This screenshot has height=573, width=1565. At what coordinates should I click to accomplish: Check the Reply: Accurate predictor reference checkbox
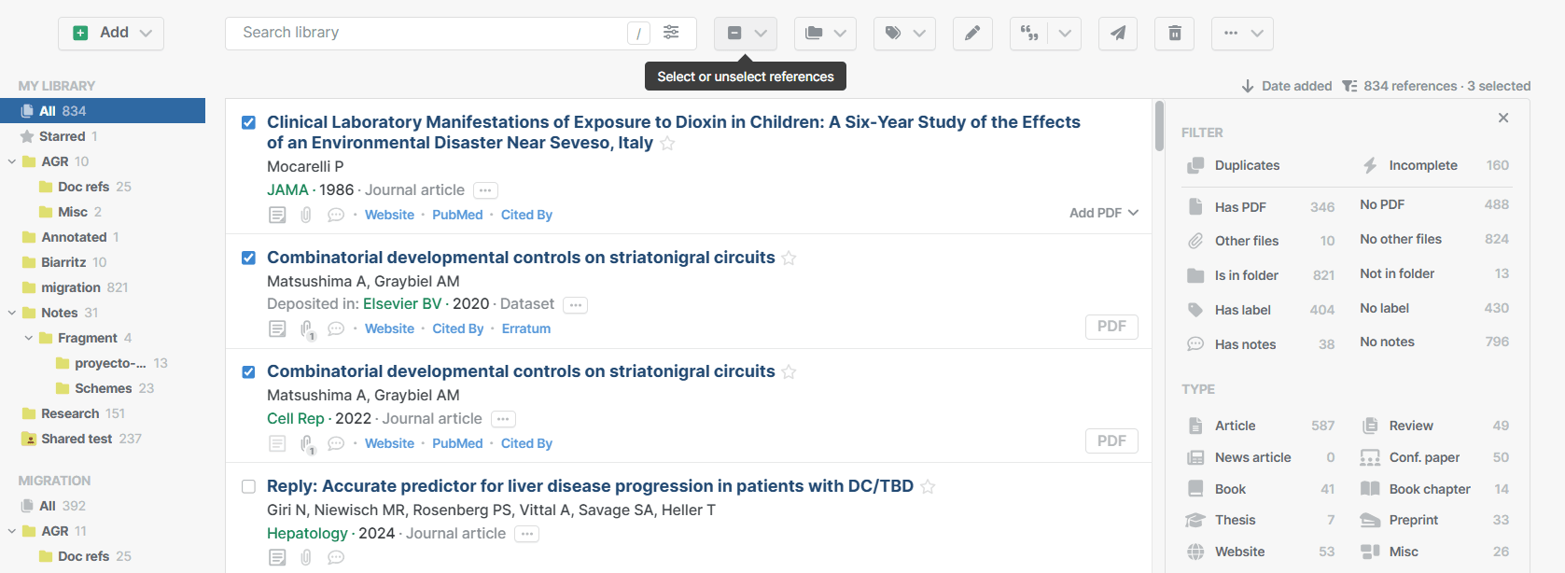pos(248,486)
